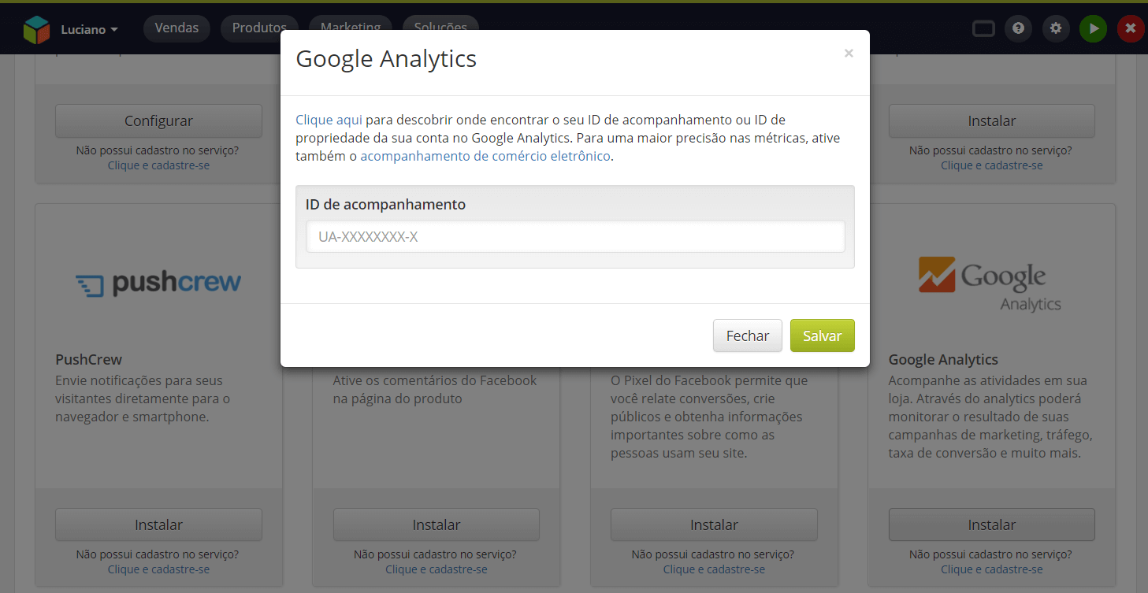Image resolution: width=1148 pixels, height=593 pixels.
Task: Open the Vendas menu
Action: click(x=176, y=28)
